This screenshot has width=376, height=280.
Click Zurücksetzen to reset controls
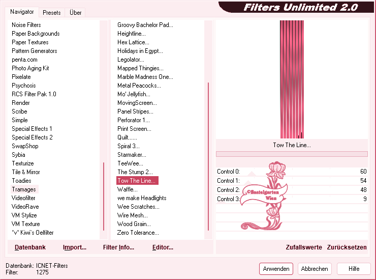(x=347, y=247)
